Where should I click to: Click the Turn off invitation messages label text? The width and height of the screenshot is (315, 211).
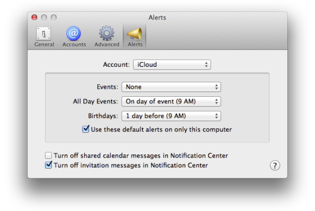(x=131, y=165)
